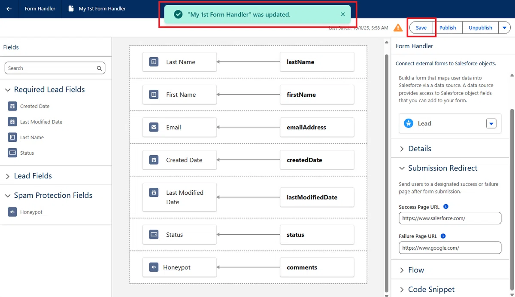Select Honeypot in the Fields list
Viewport: 515px width, 297px height.
point(31,212)
